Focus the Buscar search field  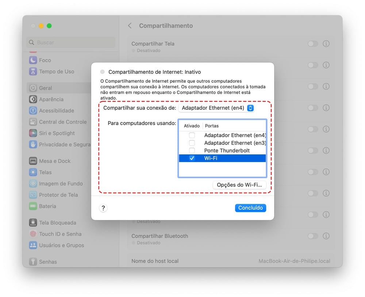[x=71, y=42]
